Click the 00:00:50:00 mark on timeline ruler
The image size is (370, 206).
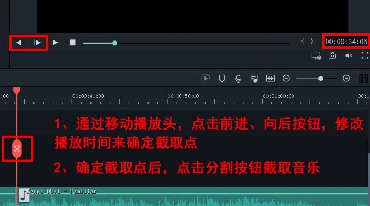183,96
